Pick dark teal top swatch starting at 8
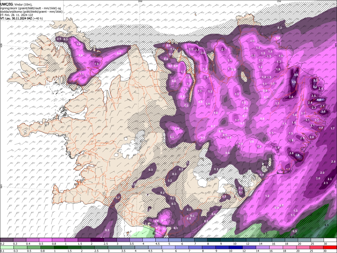Image resolution: width=337 pixels, height=253 pixels. point(214,240)
